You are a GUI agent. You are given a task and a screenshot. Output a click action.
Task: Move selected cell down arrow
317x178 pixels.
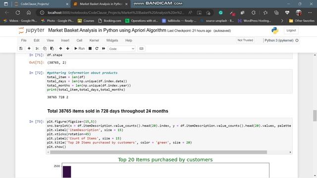68,48
